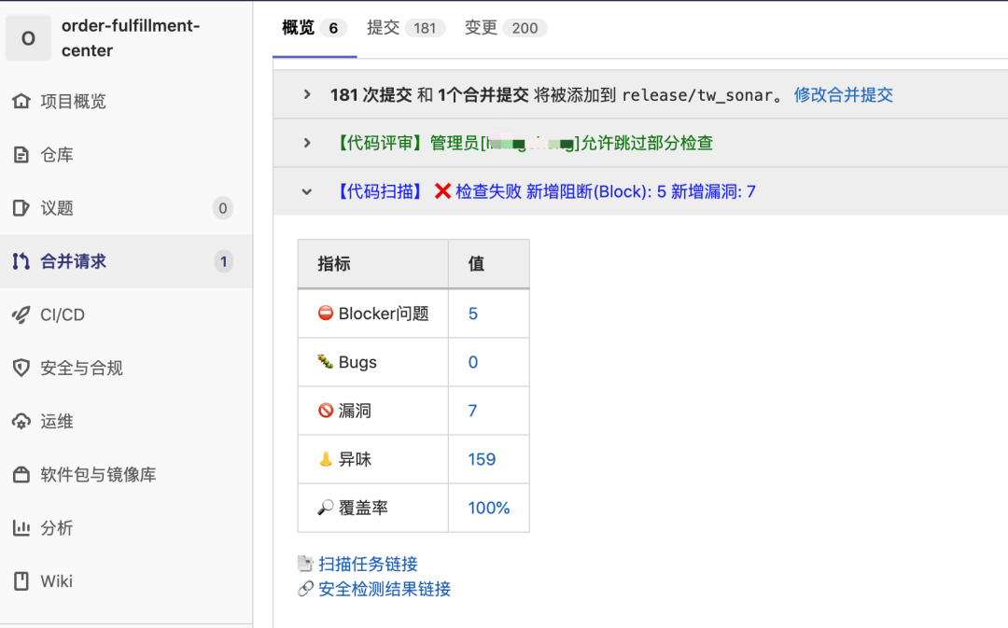This screenshot has width=1008, height=628.
Task: Click the 检查失败 新增阻断(Block) link text
Action: (606, 191)
